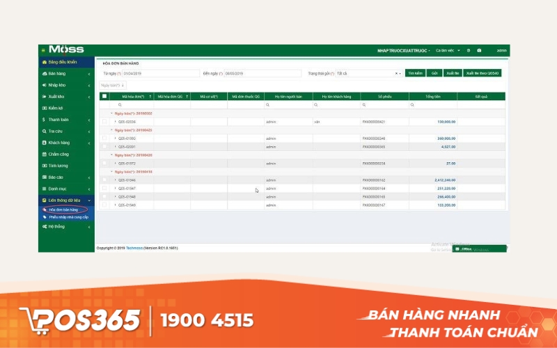Check the box for invoice Q05-01947

104,188
